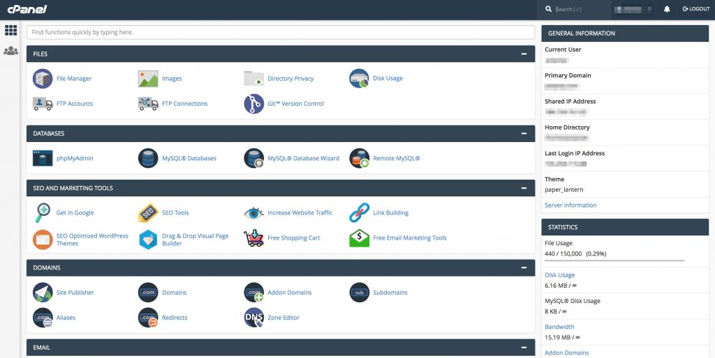Collapse the Databases section

(524, 133)
